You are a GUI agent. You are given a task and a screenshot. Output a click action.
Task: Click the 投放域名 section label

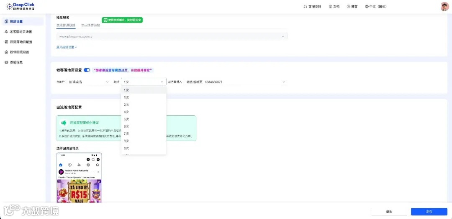[62, 18]
